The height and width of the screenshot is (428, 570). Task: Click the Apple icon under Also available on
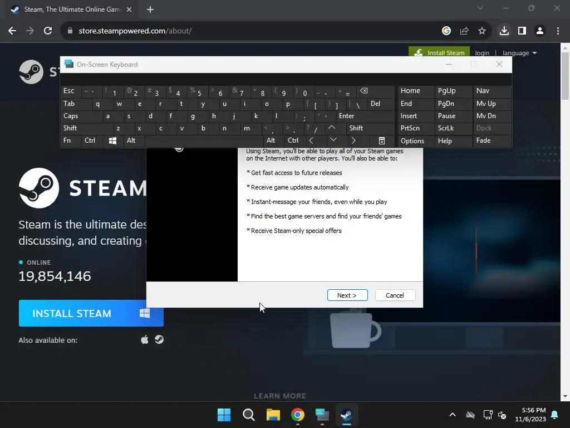tap(145, 340)
